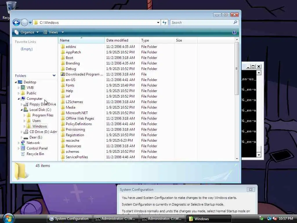Collapse the Local Disk (C:) node
This screenshot has height=223, width=297.
point(21,110)
